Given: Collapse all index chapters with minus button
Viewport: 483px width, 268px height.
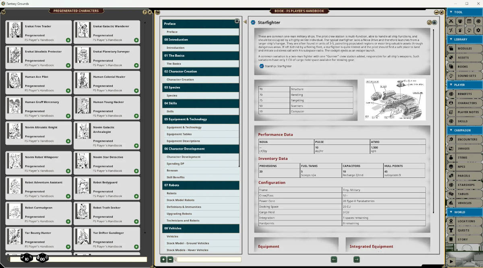Looking at the screenshot, I should 170,260.
